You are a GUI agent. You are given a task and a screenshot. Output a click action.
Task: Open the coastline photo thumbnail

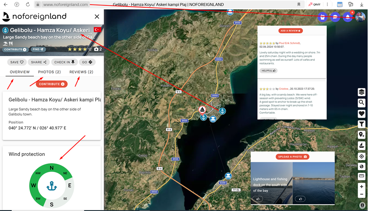tap(314, 183)
